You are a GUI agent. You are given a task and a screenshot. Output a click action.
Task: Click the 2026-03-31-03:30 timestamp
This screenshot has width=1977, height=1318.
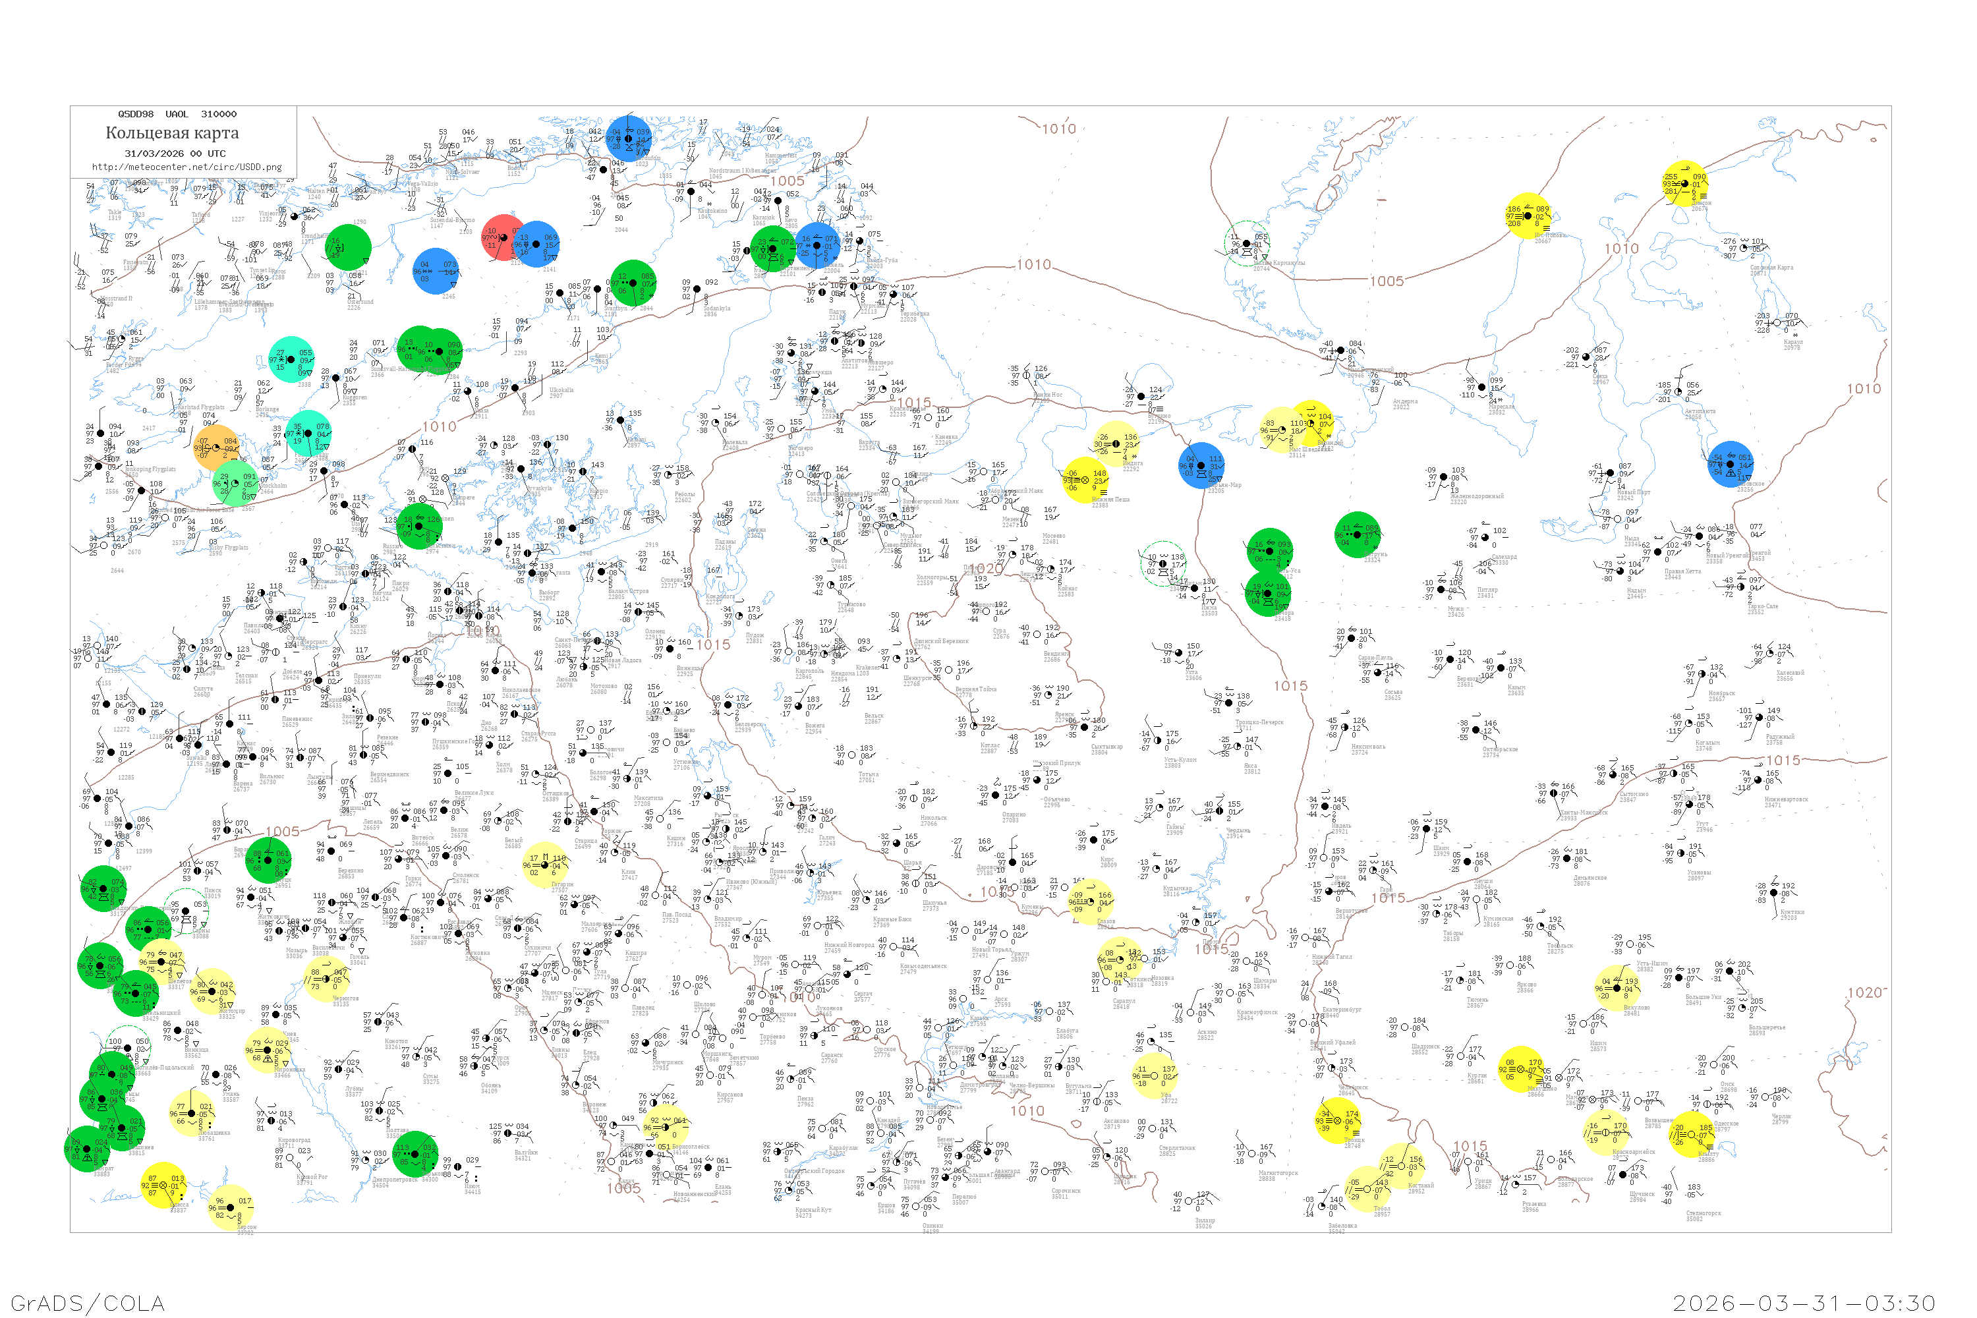[x=1804, y=1303]
